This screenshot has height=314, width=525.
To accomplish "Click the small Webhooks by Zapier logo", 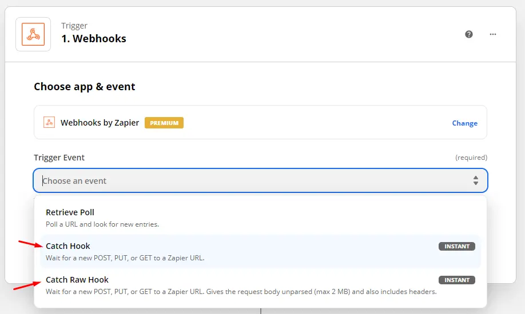I will (49, 122).
